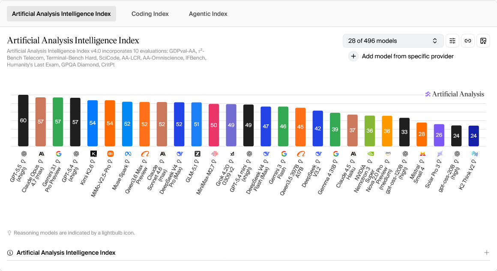Switch to the Agentic Index tab

[x=208, y=14]
